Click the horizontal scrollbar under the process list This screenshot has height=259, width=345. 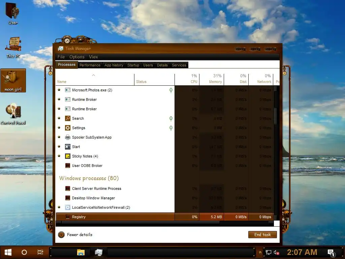[x=140, y=223]
